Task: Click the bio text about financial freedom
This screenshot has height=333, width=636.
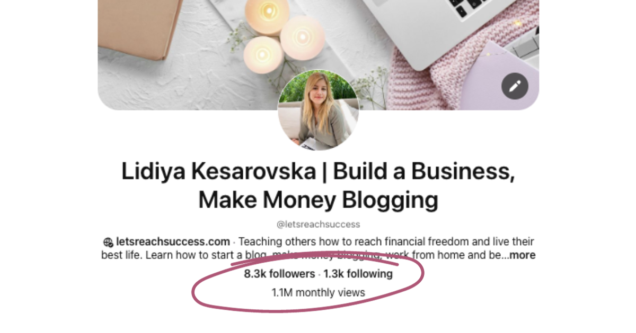Action: (386, 242)
